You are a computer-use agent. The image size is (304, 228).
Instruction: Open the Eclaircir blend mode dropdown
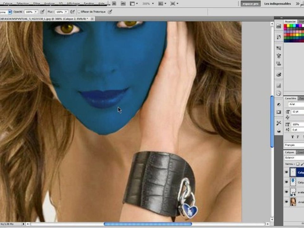(294, 158)
